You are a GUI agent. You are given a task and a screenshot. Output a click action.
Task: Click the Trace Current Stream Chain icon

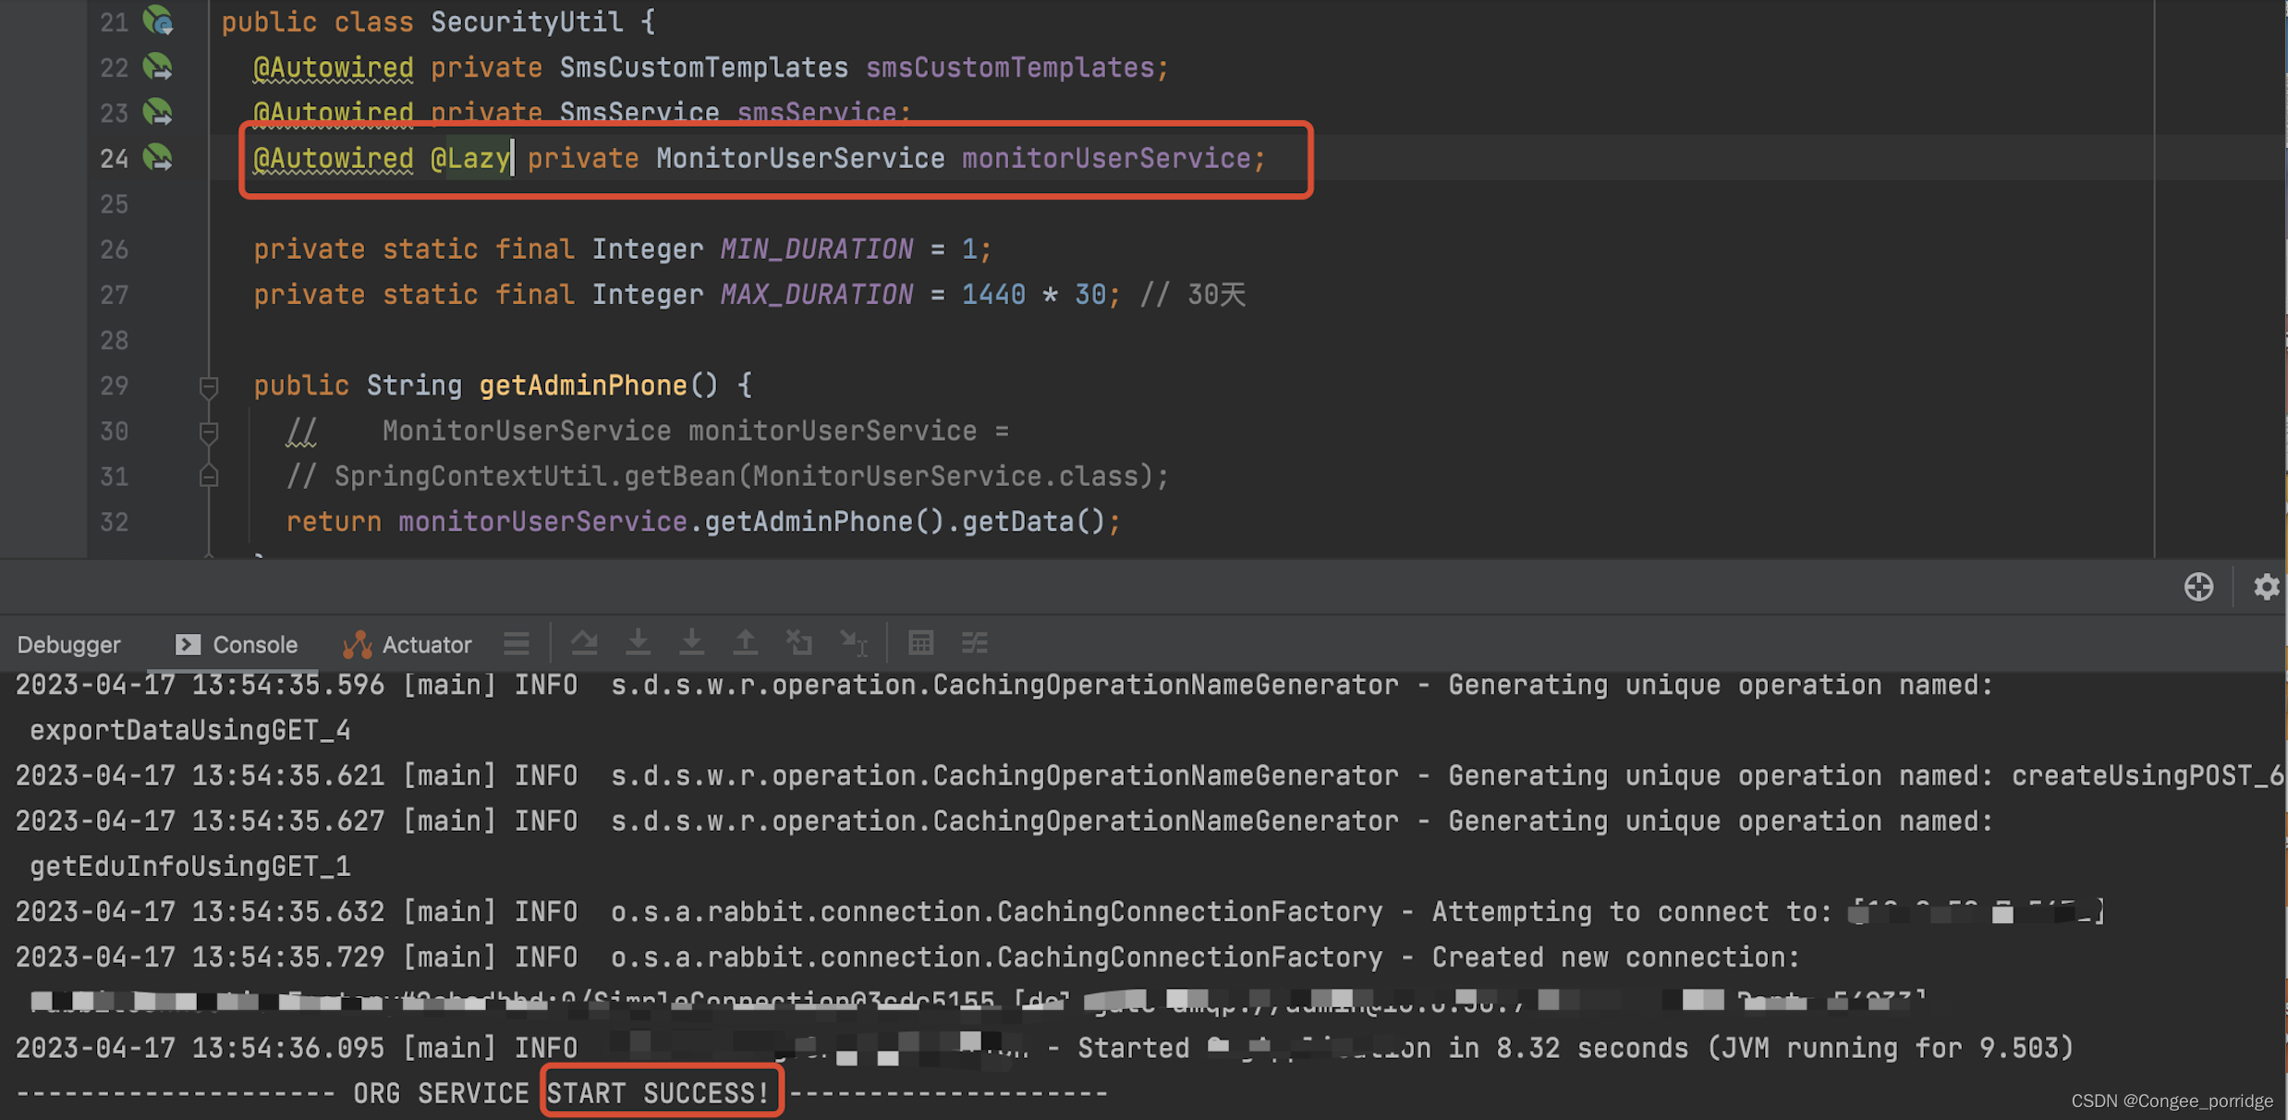[975, 642]
